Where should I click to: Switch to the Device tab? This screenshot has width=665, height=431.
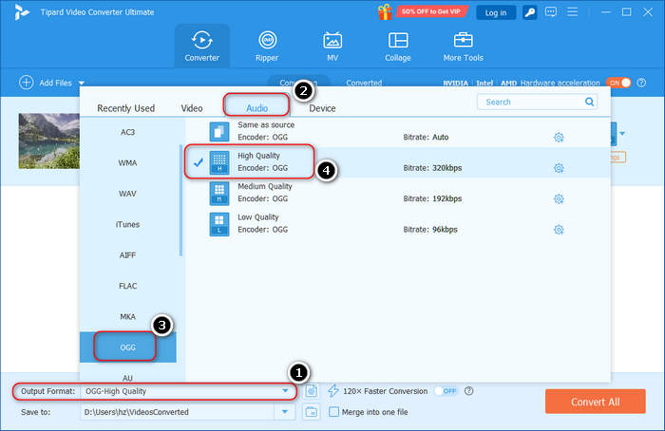(x=322, y=108)
